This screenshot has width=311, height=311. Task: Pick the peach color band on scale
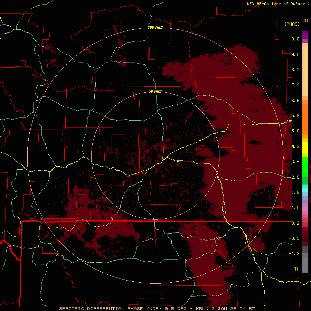305,71
